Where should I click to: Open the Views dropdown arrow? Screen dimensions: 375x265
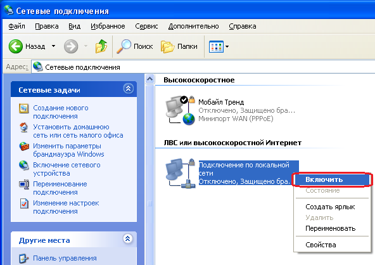tap(227, 46)
